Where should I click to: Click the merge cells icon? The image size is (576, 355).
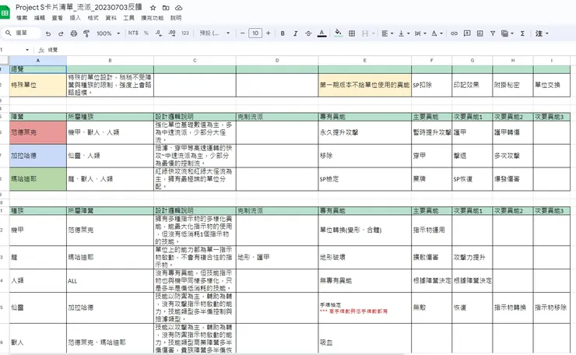pyautogui.click(x=365, y=33)
